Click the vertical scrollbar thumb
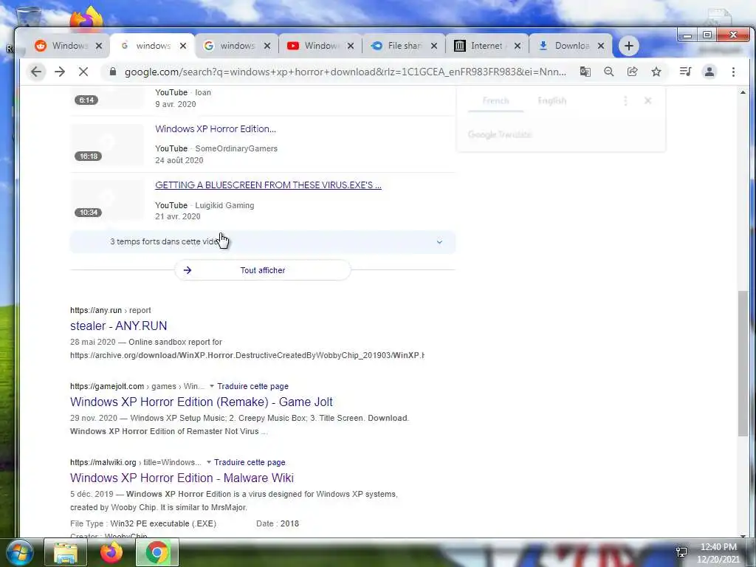Screen dimensions: 756x567 tap(743, 363)
